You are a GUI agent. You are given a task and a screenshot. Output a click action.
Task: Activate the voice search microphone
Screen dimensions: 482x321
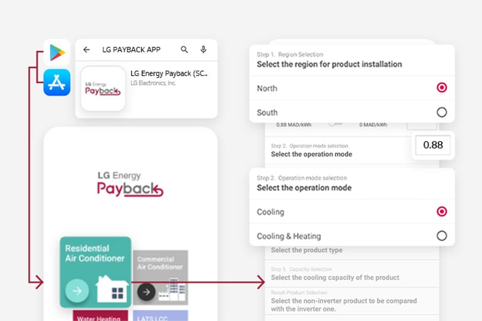coord(203,50)
